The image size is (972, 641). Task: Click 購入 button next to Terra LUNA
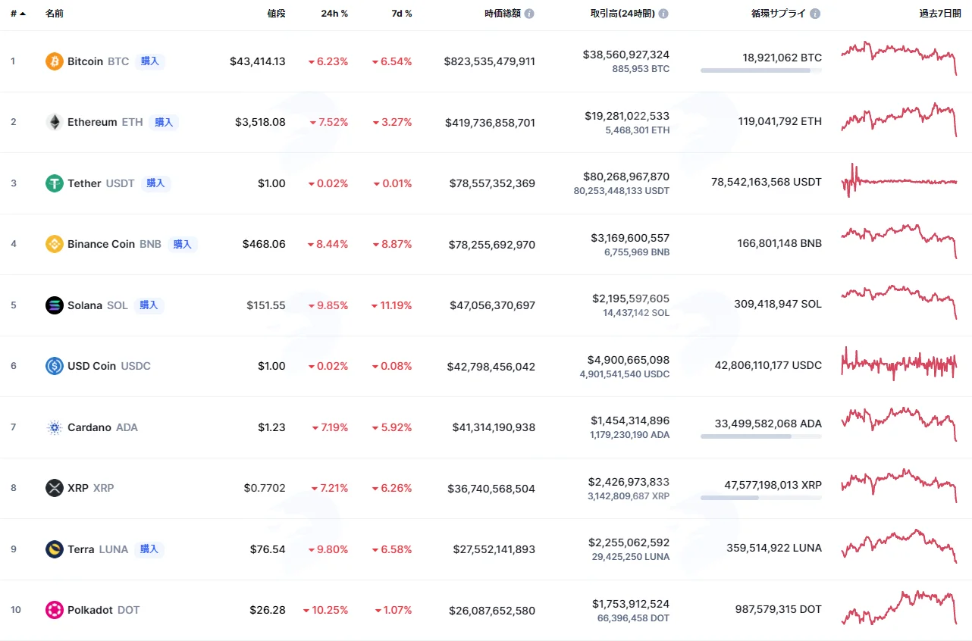tap(149, 549)
